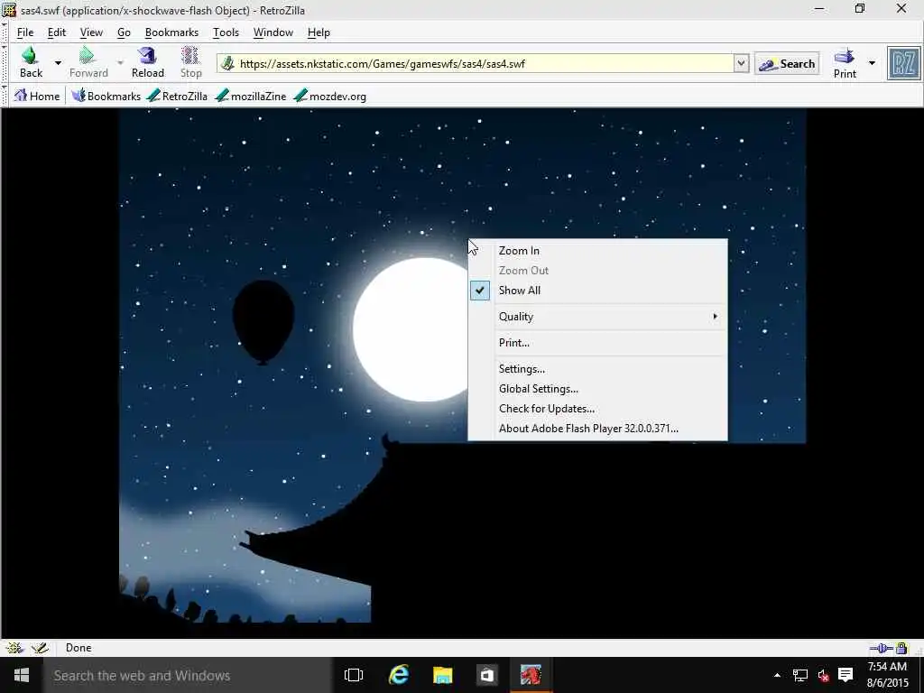Open Task View on taskbar
The width and height of the screenshot is (924, 693).
[x=354, y=675]
